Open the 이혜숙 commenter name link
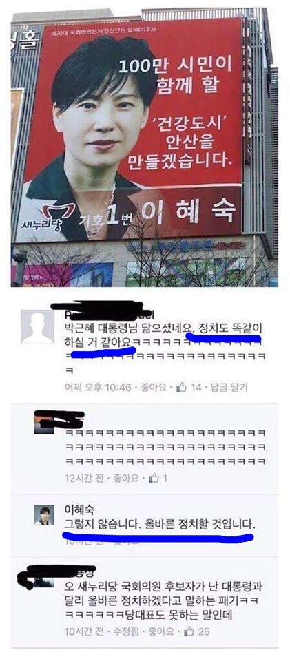The image size is (290, 661). 76,510
